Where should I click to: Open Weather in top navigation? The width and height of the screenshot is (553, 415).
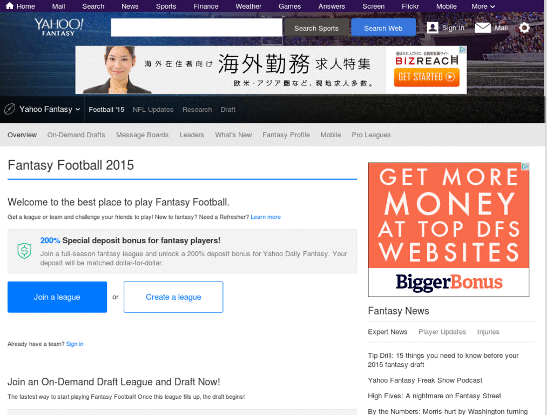pyautogui.click(x=248, y=6)
